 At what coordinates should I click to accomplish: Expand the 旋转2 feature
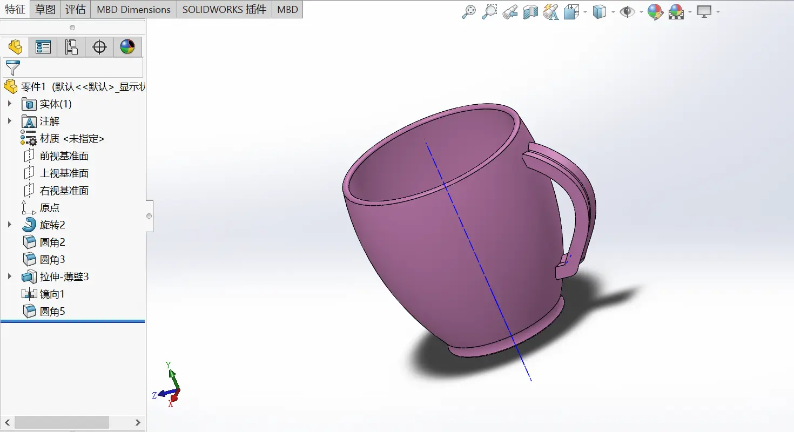(x=10, y=225)
